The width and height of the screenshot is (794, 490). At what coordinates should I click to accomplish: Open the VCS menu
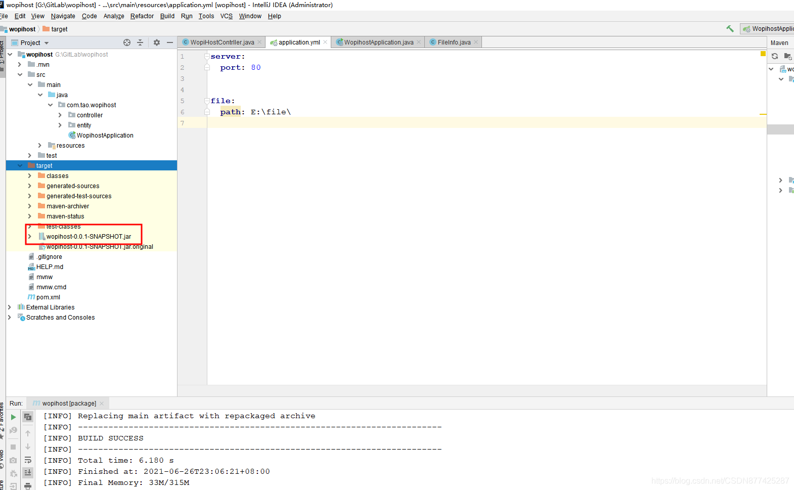point(226,16)
